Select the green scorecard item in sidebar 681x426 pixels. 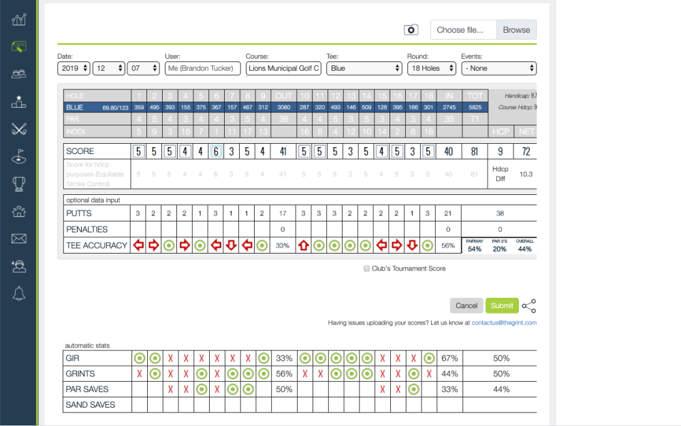coord(18,47)
